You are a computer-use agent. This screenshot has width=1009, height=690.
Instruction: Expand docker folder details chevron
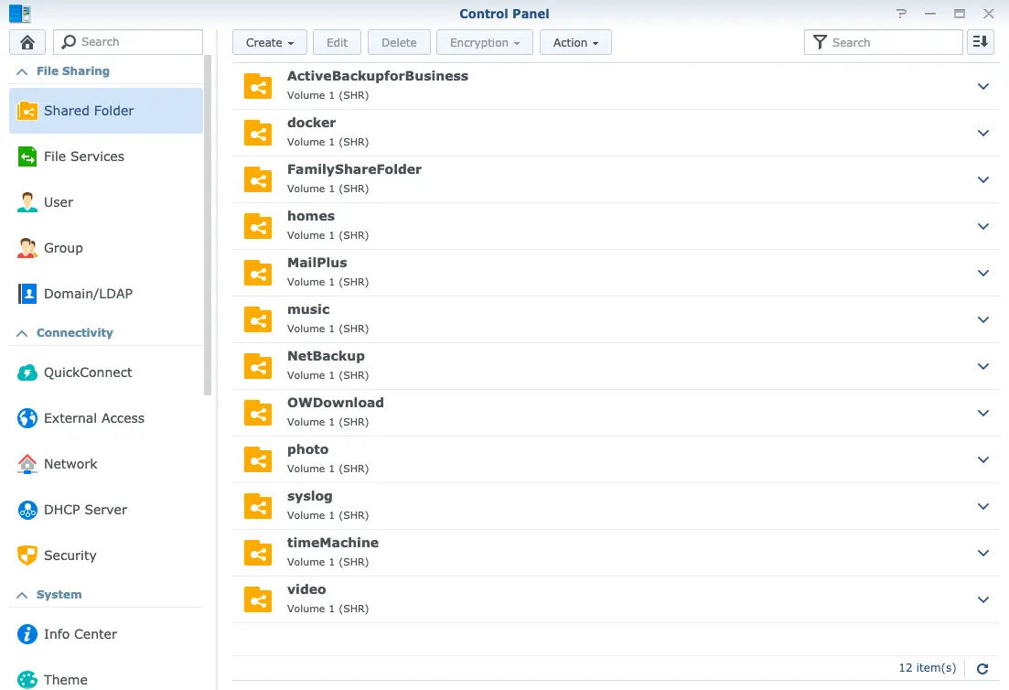coord(983,134)
